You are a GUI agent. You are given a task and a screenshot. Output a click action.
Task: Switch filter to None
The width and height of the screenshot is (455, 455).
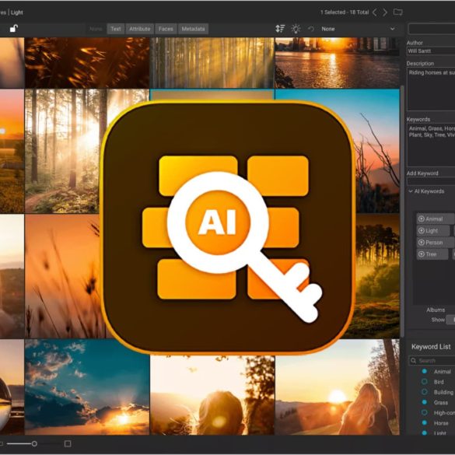click(96, 29)
